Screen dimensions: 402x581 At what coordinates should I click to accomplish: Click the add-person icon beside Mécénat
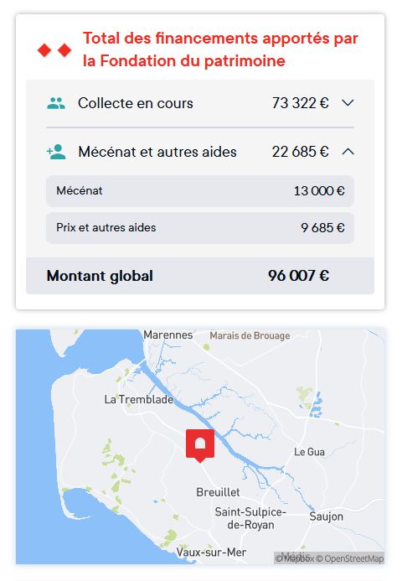click(56, 152)
